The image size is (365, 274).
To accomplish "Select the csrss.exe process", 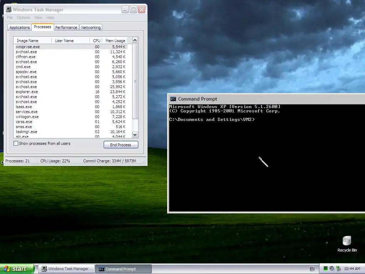I will point(71,122).
